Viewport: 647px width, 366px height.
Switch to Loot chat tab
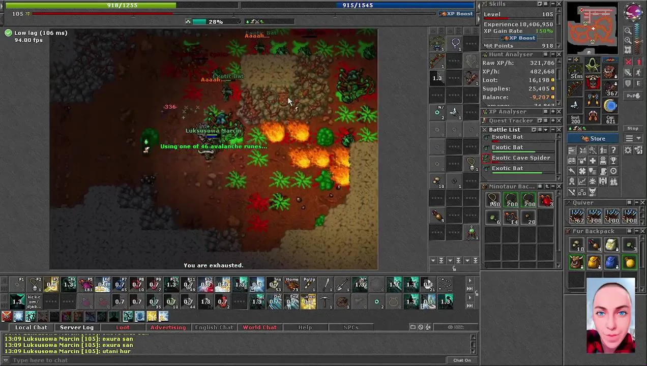[123, 327]
